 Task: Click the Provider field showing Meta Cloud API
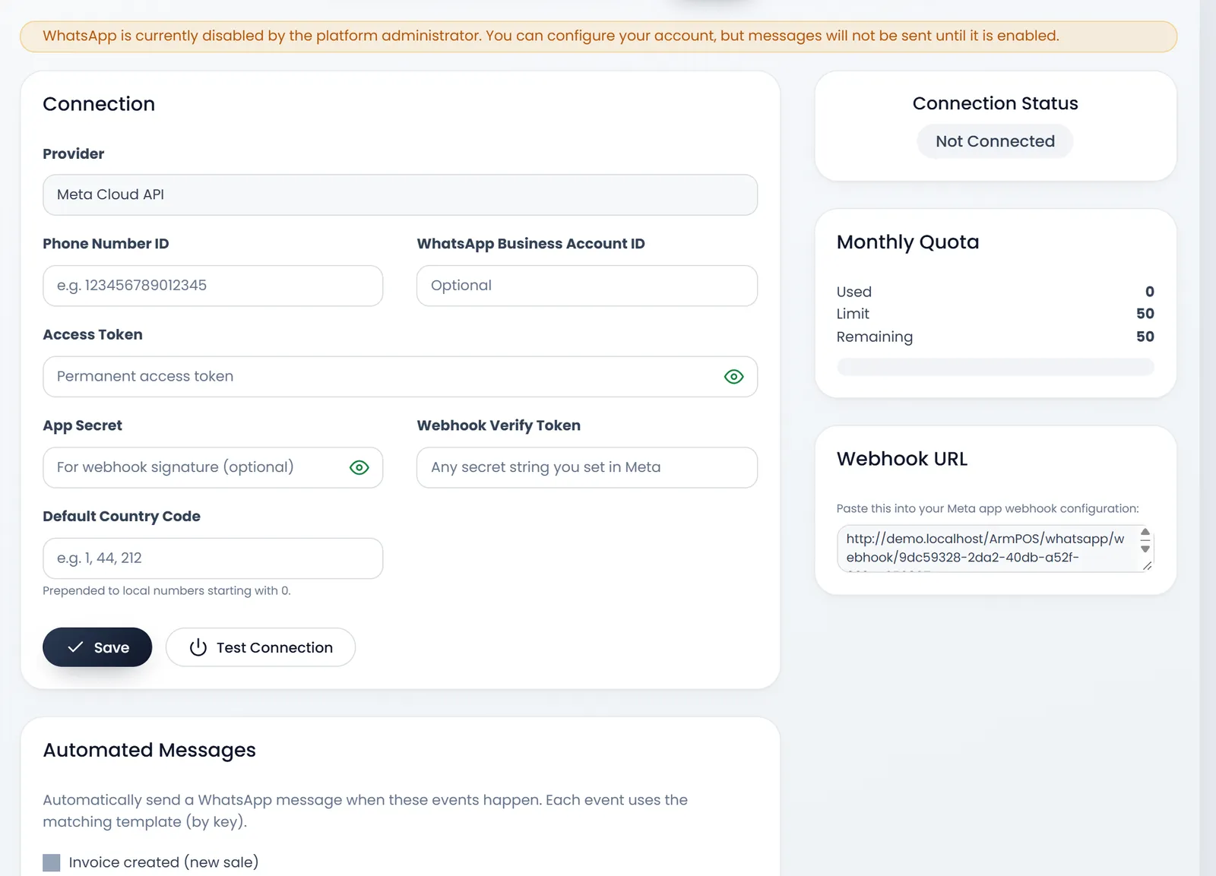click(x=400, y=194)
